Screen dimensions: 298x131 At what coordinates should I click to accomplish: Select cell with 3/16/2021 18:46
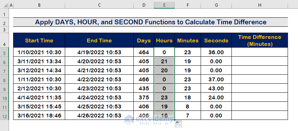(x=39, y=115)
